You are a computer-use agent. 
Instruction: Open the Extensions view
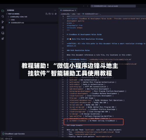tap(3, 39)
